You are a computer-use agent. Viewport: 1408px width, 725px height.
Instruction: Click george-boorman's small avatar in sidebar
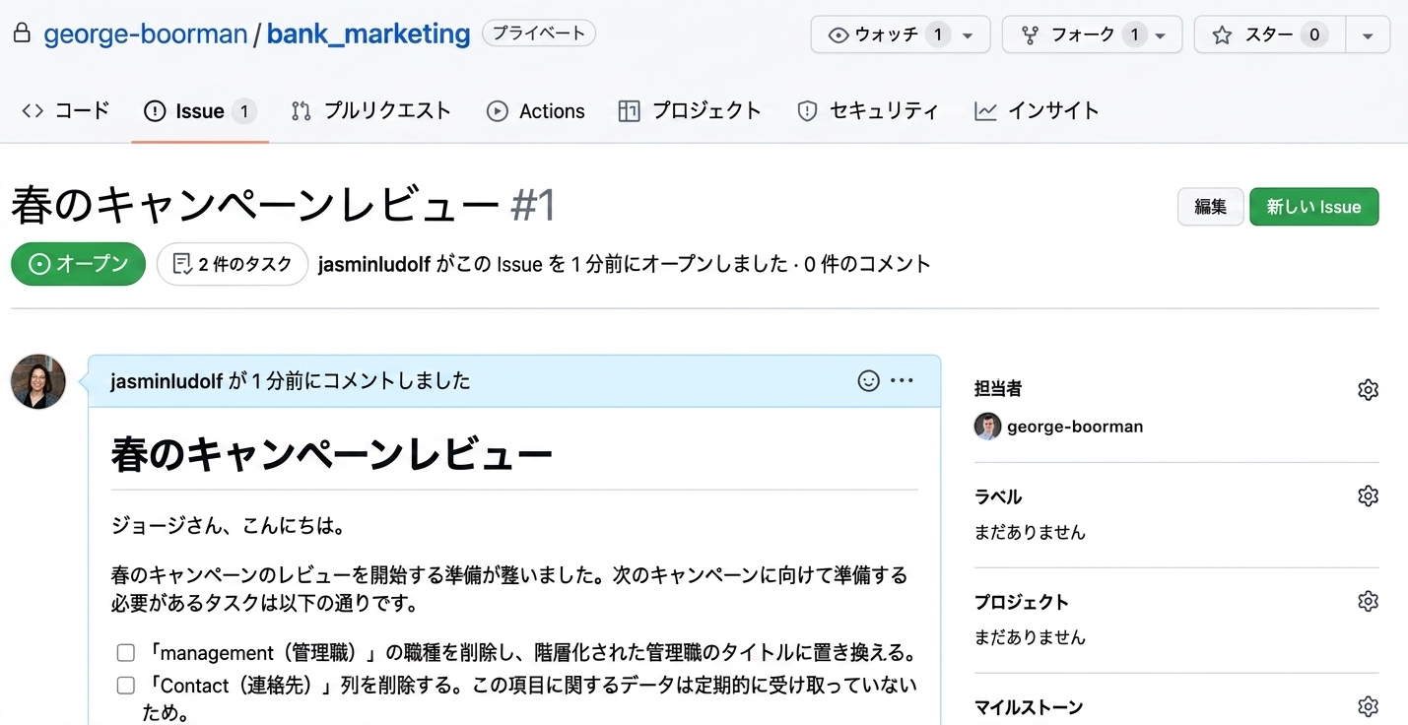tap(987, 427)
